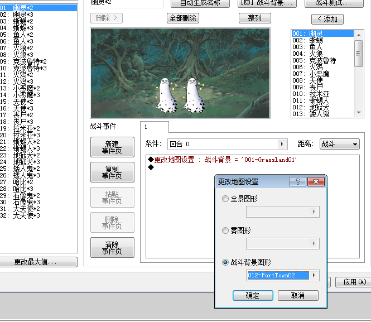Click the 复制事件页 button
The width and height of the screenshot is (371, 322).
coord(112,172)
